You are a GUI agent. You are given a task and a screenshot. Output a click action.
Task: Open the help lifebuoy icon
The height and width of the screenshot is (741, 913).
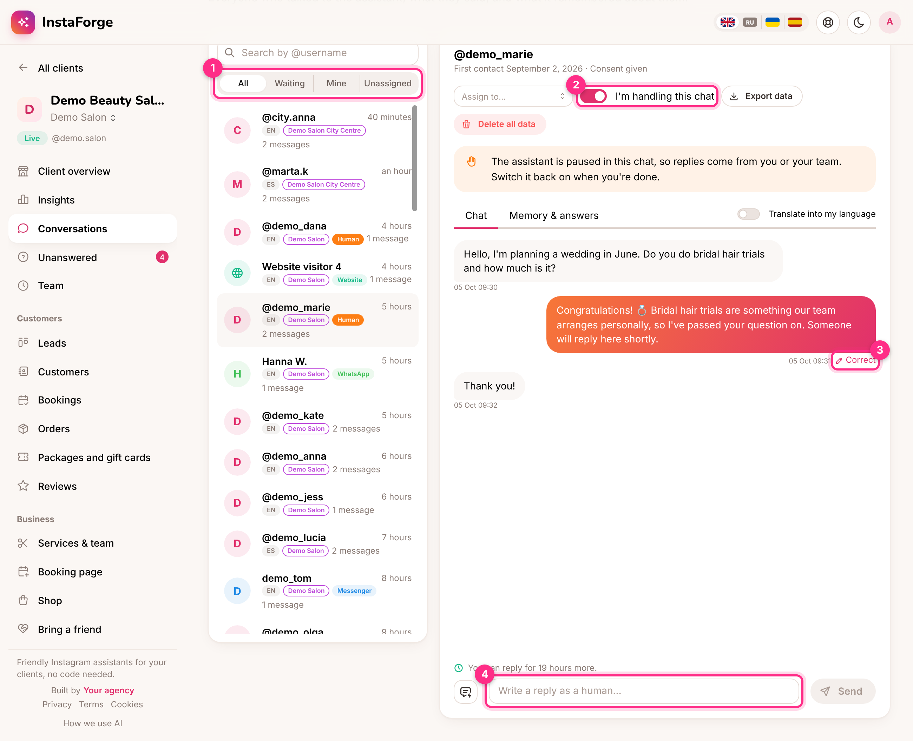[x=828, y=22]
